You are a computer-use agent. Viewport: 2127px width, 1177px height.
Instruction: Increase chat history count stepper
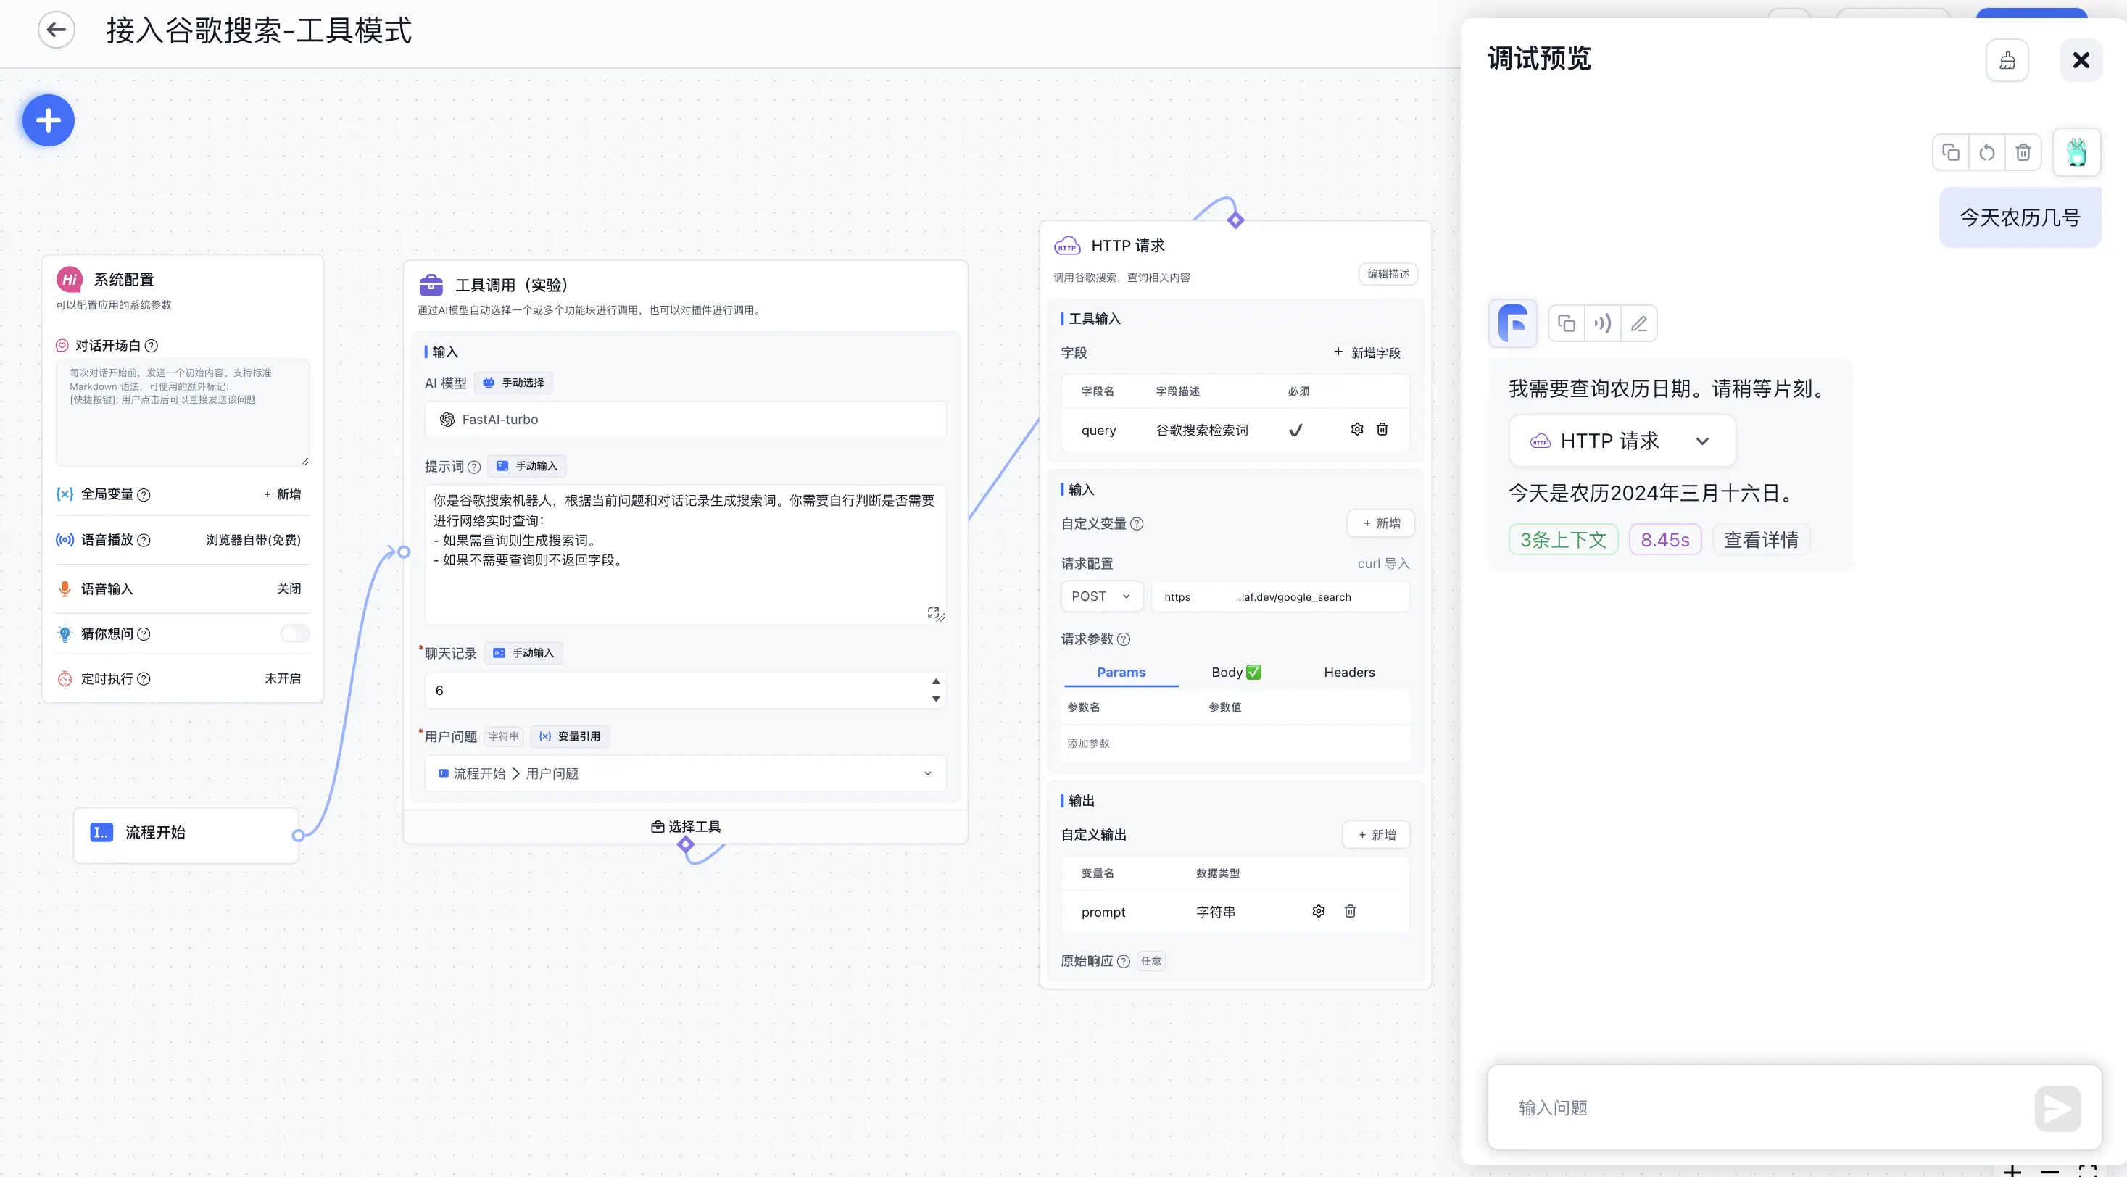935,682
